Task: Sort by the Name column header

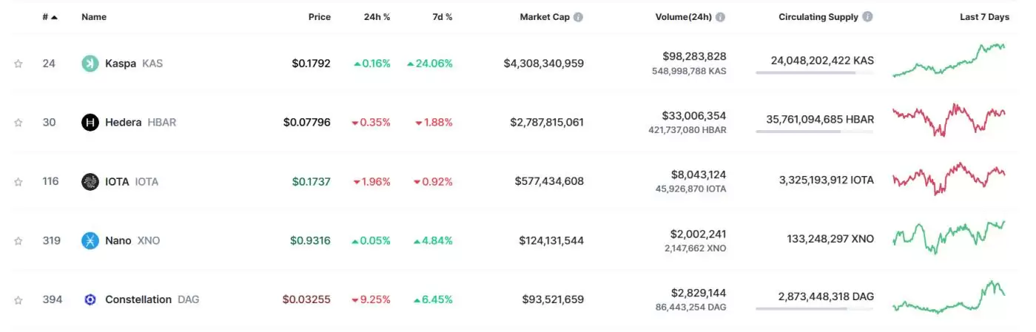Action: [94, 17]
